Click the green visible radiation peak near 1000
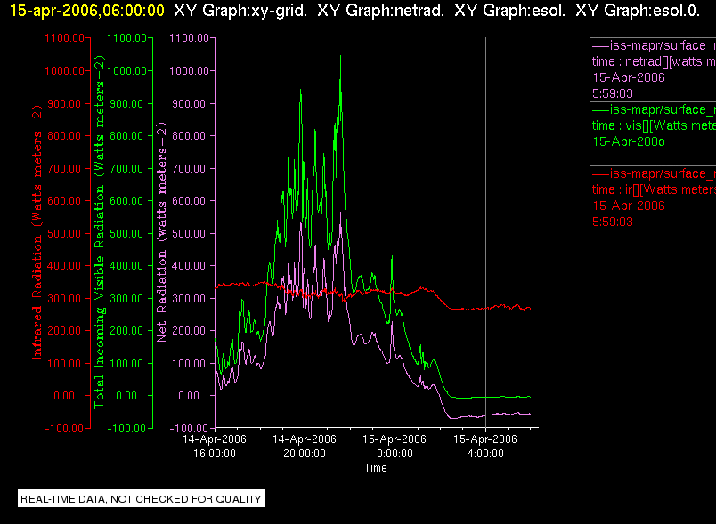 pyautogui.click(x=341, y=58)
